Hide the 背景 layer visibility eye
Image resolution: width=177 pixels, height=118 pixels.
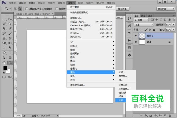136,42
